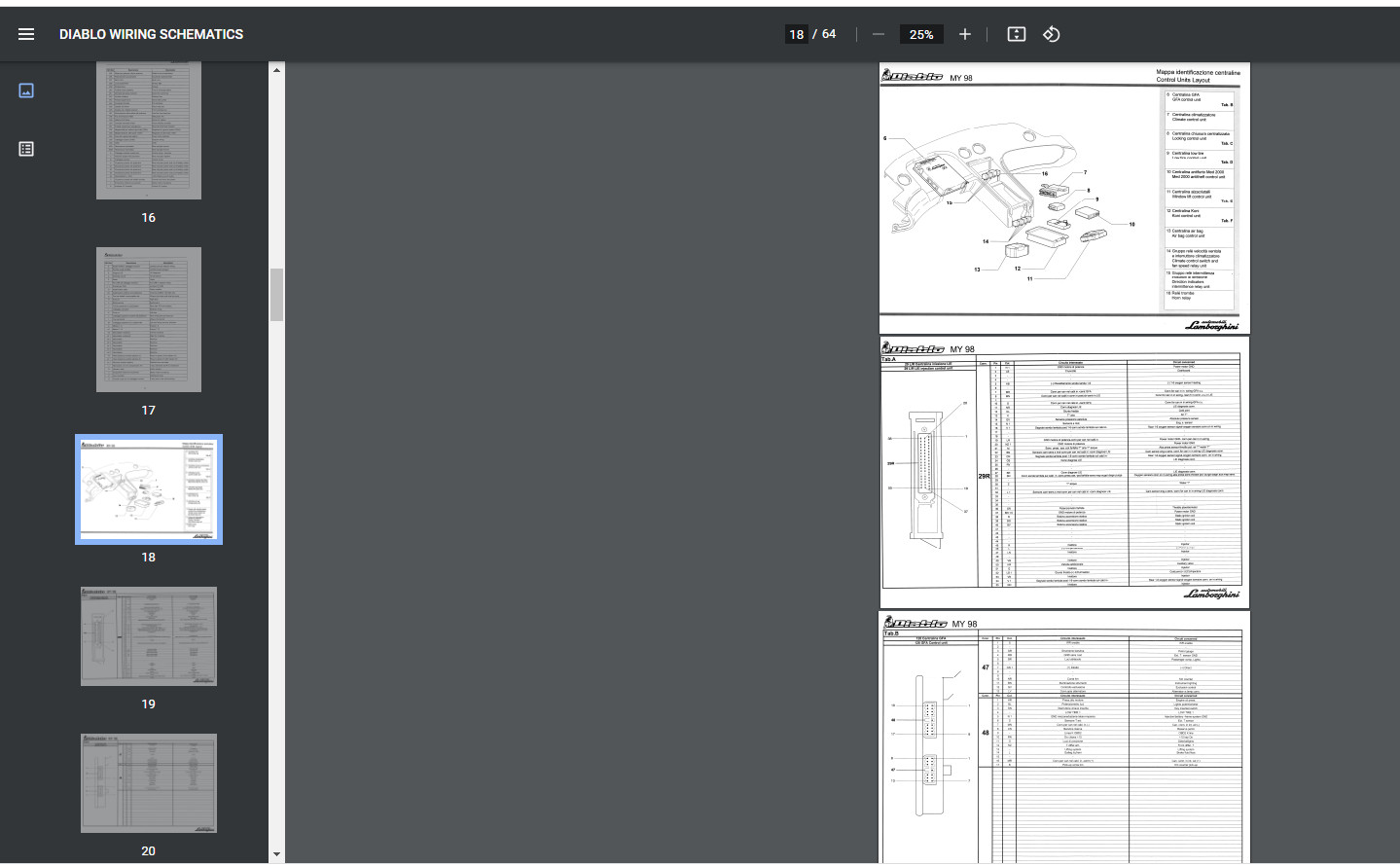
Task: Open page 19 thumbnail
Action: (x=149, y=636)
